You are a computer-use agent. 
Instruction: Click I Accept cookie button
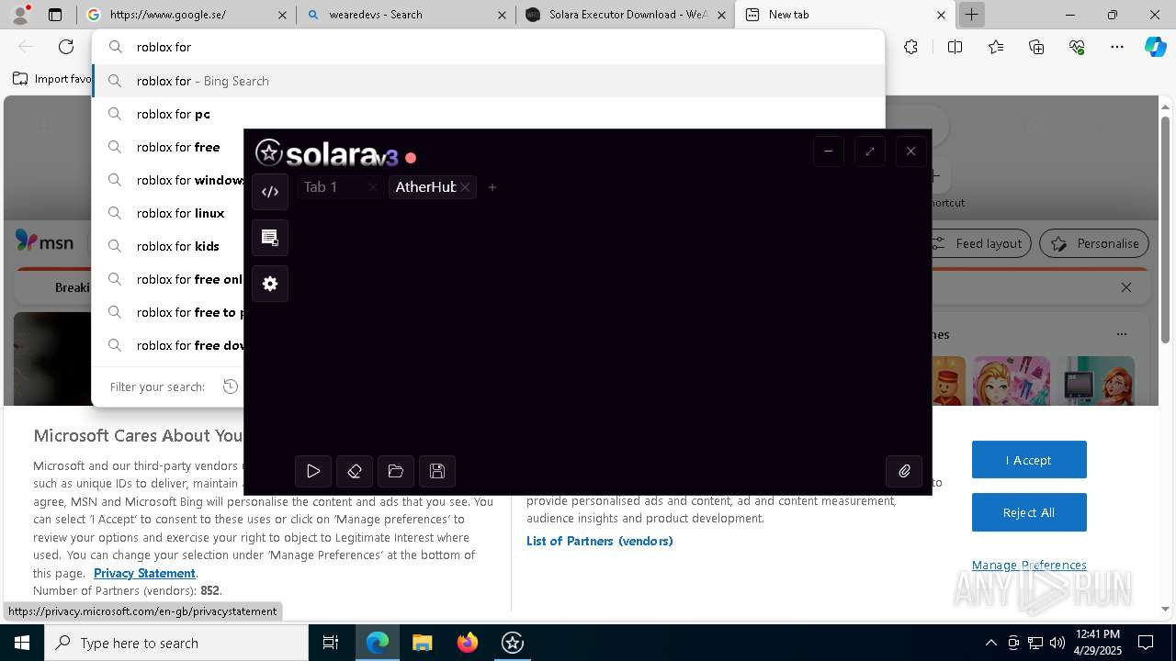click(x=1029, y=460)
